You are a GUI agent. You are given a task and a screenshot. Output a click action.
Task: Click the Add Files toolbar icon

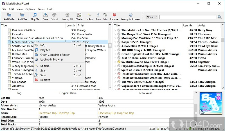(x=22, y=15)
